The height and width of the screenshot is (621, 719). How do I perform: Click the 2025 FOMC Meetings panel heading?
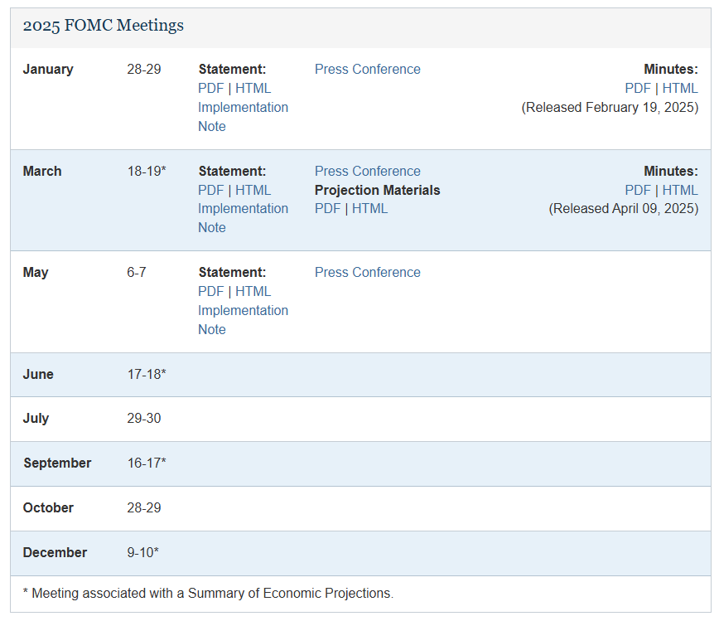coord(104,26)
